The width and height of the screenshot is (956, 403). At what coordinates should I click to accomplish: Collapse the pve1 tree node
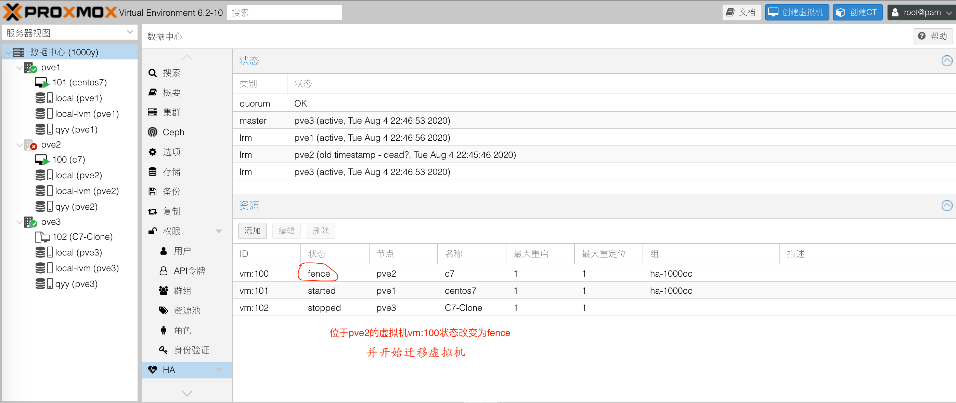[x=19, y=68]
